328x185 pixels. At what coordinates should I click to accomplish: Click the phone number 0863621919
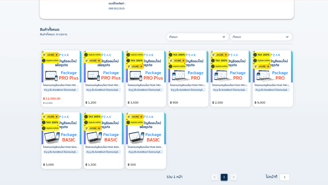point(117,9)
